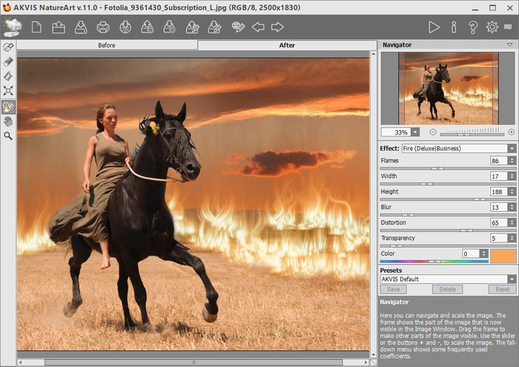This screenshot has width=519, height=367.
Task: Click the Save preset button
Action: click(393, 289)
